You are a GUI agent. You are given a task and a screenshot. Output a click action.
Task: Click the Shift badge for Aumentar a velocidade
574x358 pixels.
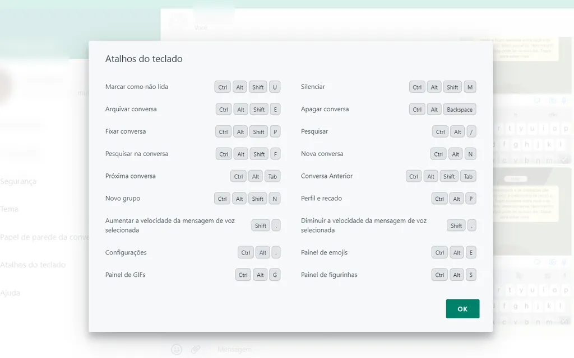pyautogui.click(x=260, y=225)
